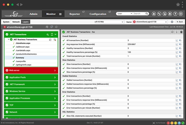Click the configure icon on .NET Business Transactions row

55,40
